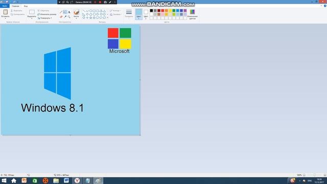
Task: Open the Thickness (Толщина) dropdown
Action: pyautogui.click(x=129, y=13)
